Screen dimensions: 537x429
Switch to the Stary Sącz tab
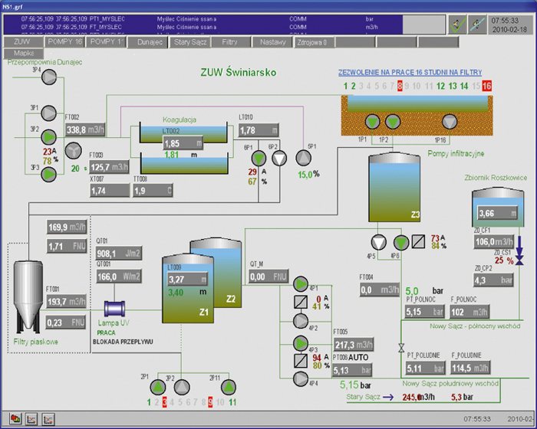(x=188, y=42)
